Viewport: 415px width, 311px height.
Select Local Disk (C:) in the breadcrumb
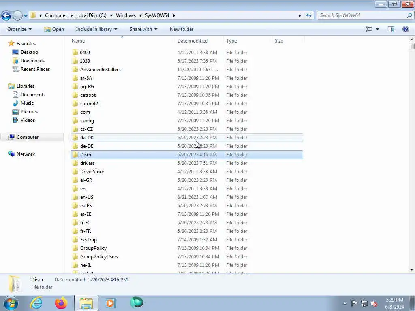click(x=91, y=15)
